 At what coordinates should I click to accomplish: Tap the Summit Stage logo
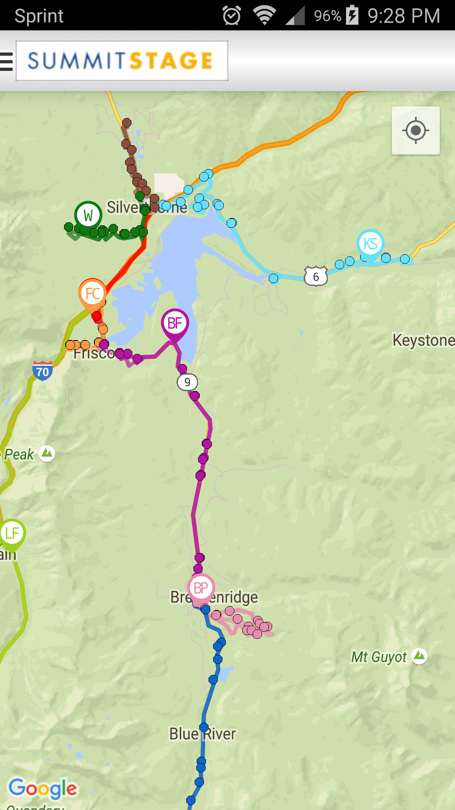click(x=122, y=61)
